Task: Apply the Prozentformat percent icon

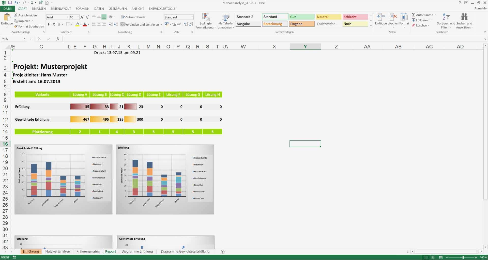Action: (174, 24)
